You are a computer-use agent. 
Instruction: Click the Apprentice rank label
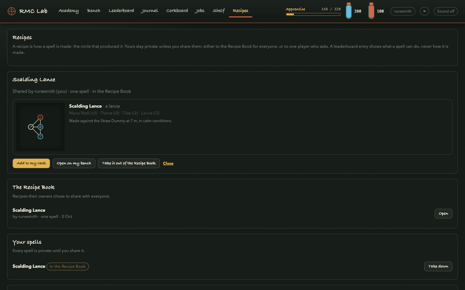[295, 9]
